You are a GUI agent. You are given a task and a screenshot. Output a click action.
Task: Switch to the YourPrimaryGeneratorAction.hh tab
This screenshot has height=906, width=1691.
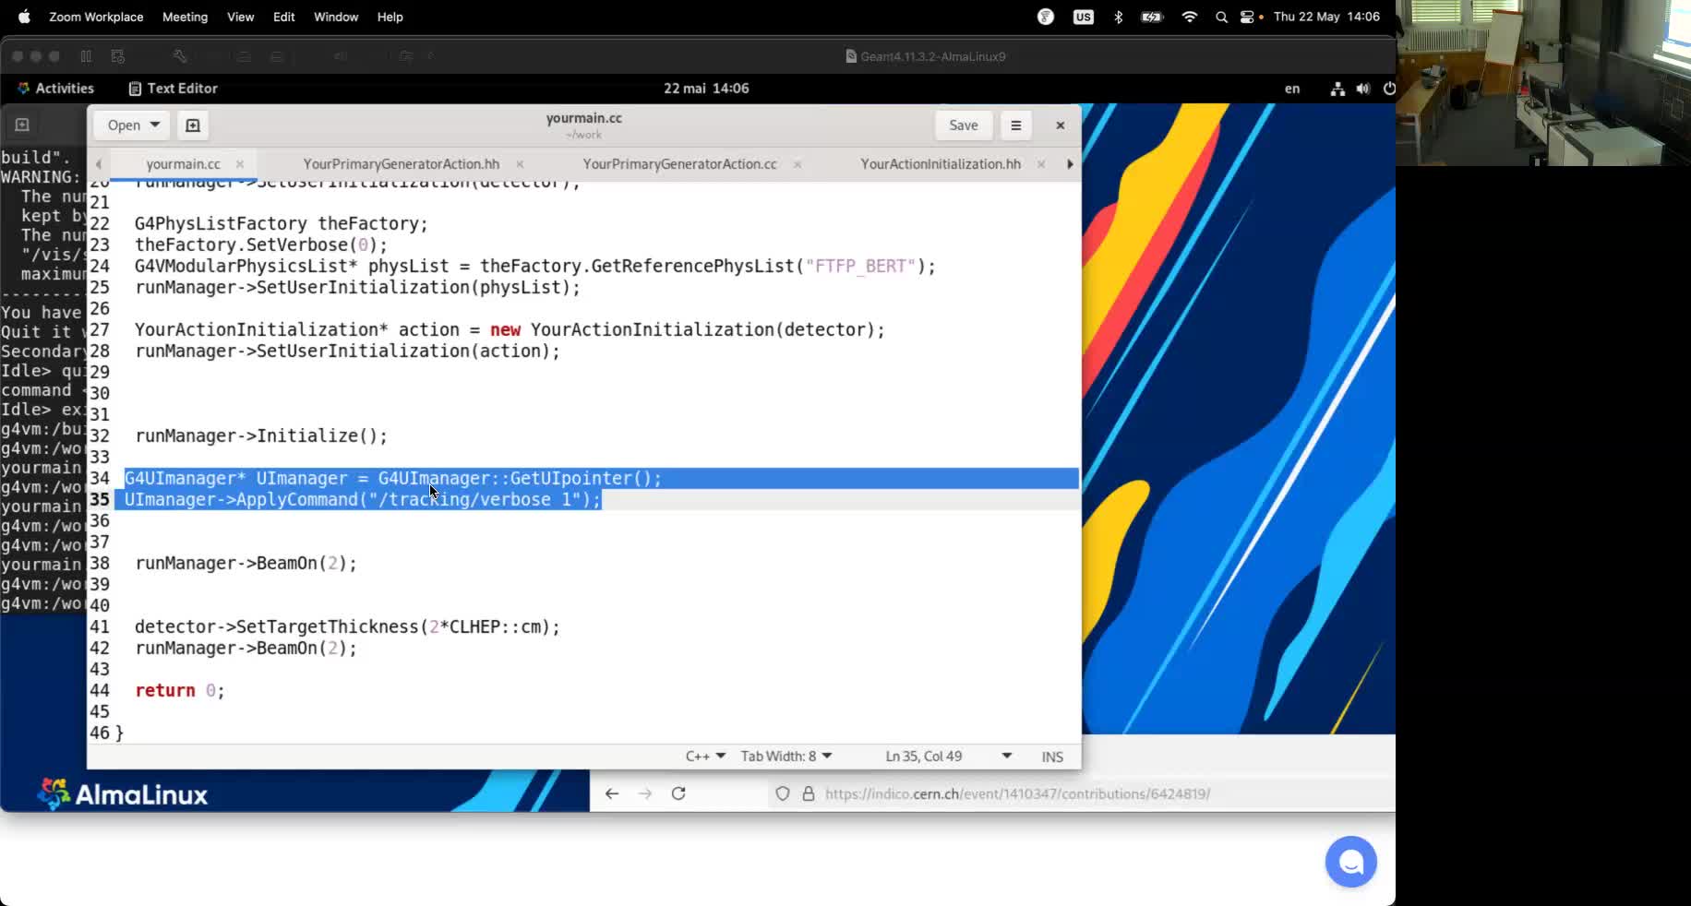point(401,164)
